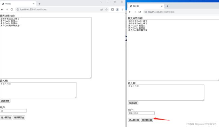Share this page from left address bar
Image resolution: width=219 pixels, height=127 pixels.
(101, 9)
